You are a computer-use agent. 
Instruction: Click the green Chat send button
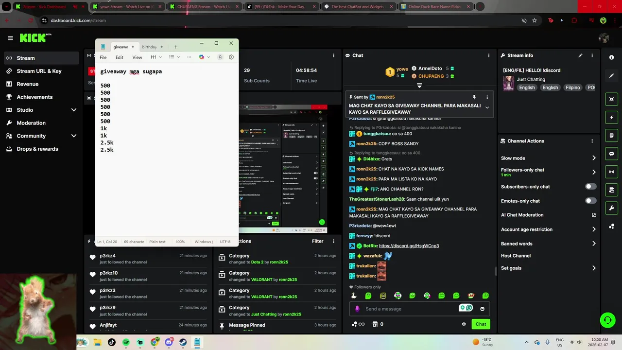coord(481,324)
